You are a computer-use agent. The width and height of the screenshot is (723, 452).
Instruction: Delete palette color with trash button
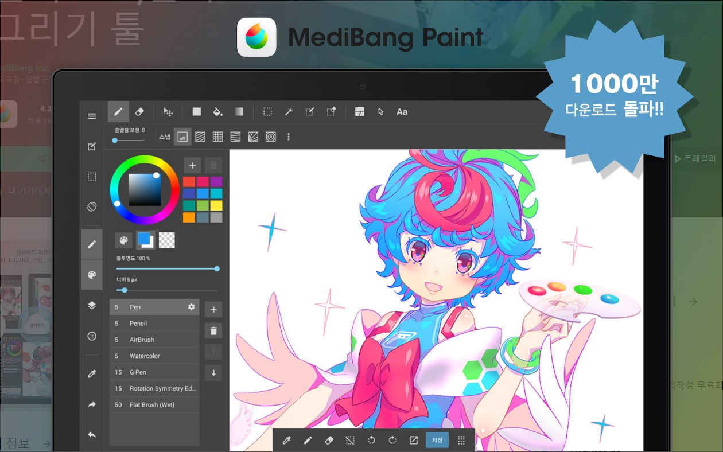pyautogui.click(x=213, y=165)
